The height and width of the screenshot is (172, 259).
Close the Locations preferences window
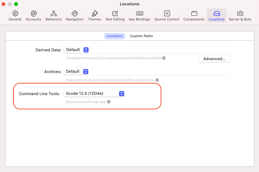pyautogui.click(x=3, y=4)
